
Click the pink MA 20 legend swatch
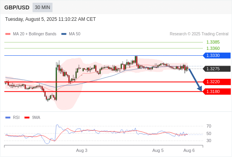click(8, 34)
